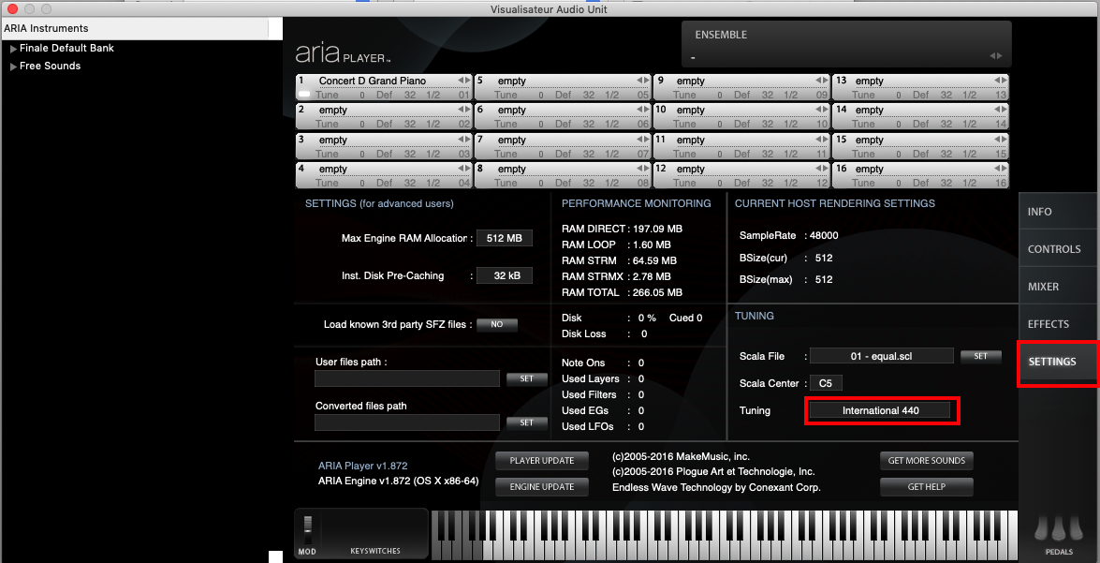Toggle Load known 3rd party SFZ files
The width and height of the screenshot is (1100, 563).
[496, 325]
